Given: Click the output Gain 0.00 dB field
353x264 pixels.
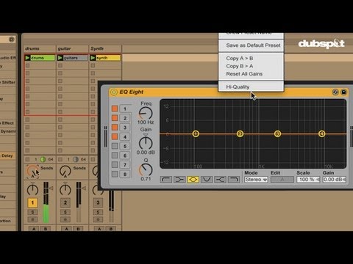Looking at the screenshot, I should tap(335, 180).
